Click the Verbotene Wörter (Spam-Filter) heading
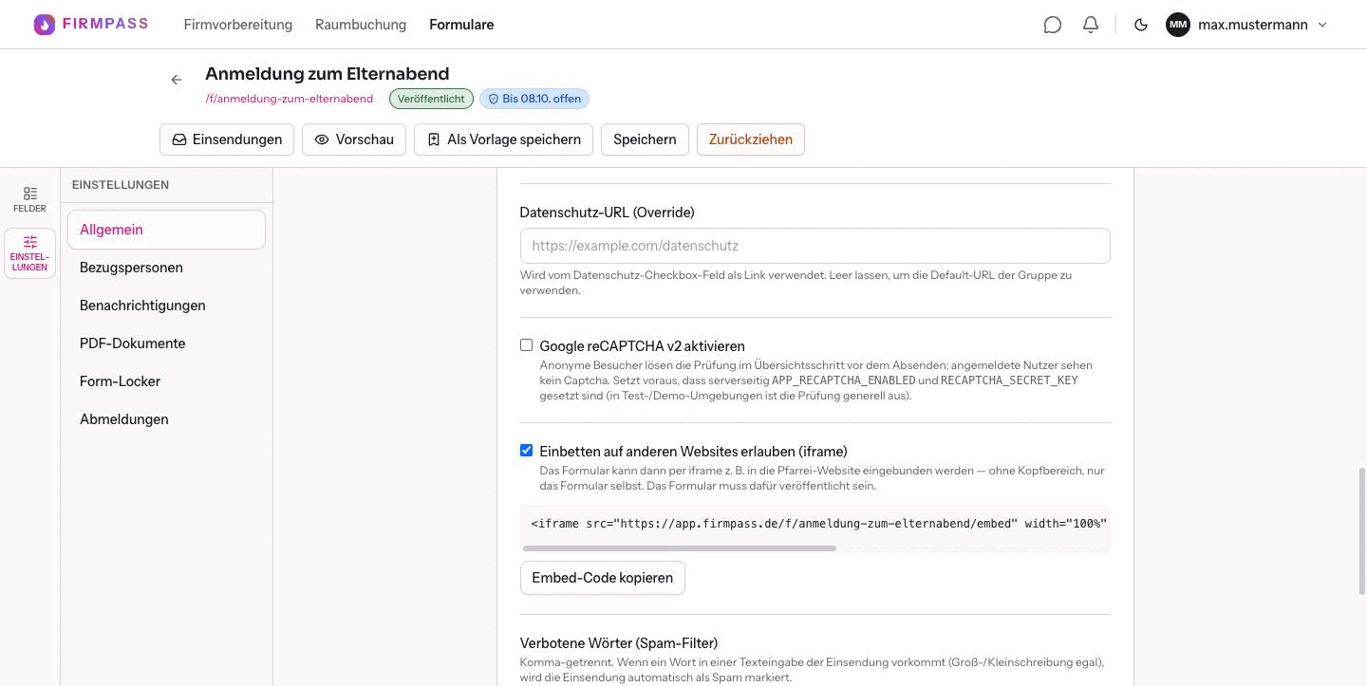The image size is (1367, 686). 619,643
